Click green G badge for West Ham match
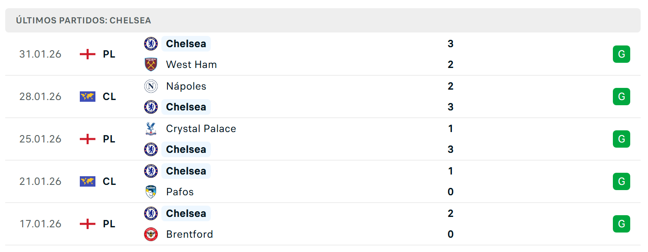Image resolution: width=648 pixels, height=252 pixels. pos(621,54)
